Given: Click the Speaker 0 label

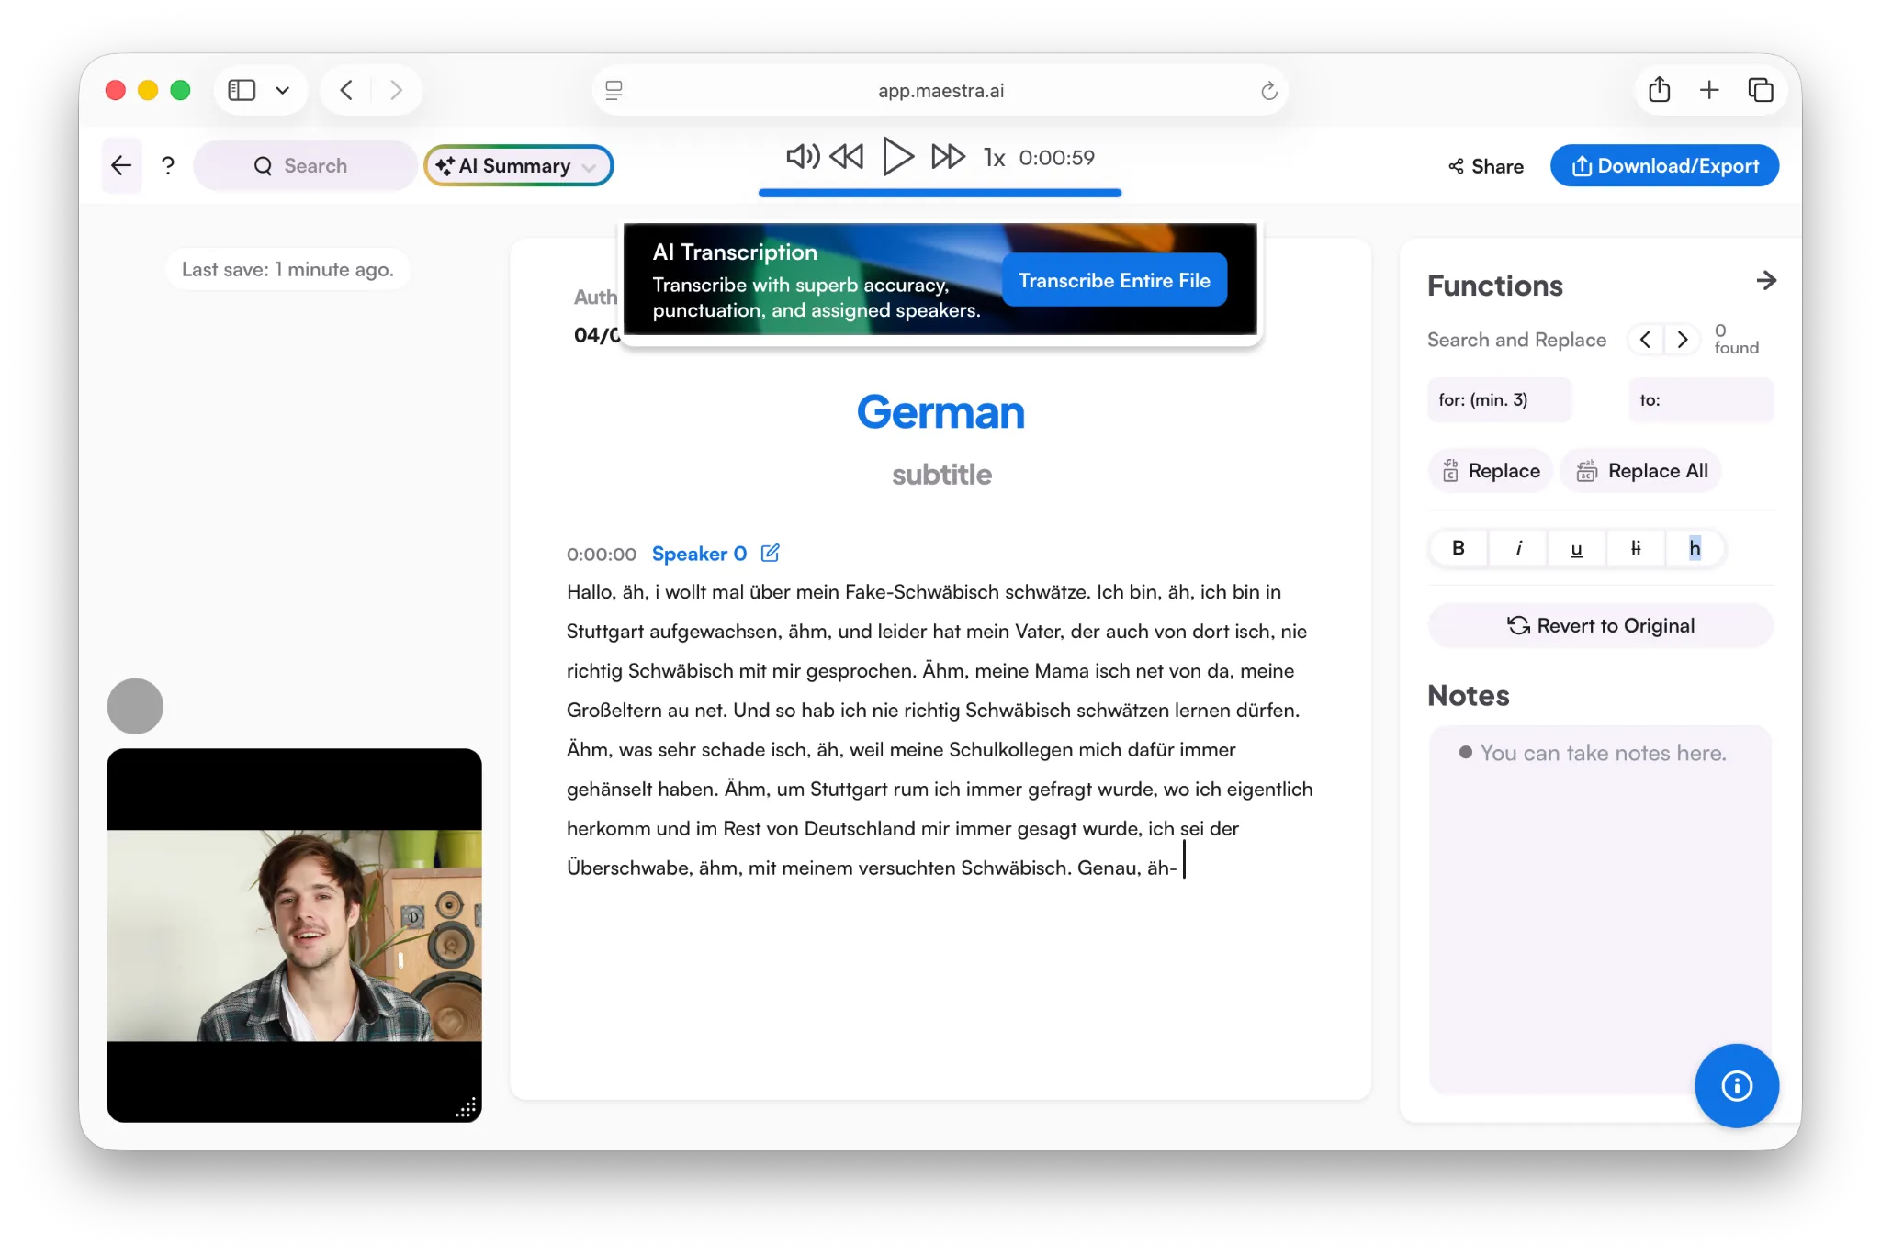Looking at the screenshot, I should pos(699,554).
